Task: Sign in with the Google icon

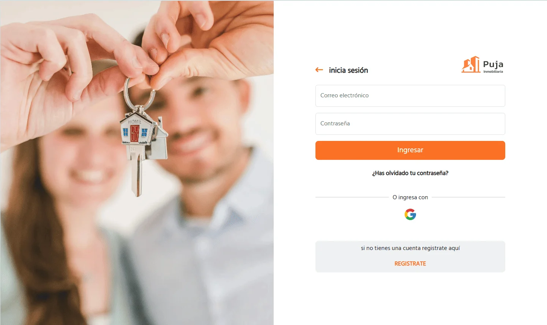Action: point(410,214)
